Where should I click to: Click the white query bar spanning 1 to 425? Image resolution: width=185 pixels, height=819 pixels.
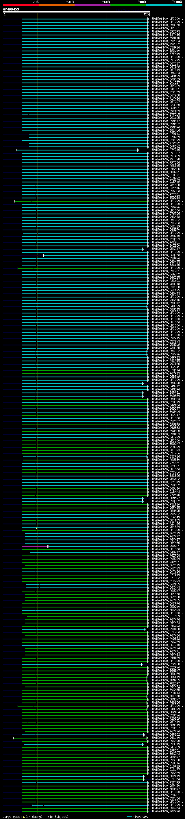coord(76,12)
